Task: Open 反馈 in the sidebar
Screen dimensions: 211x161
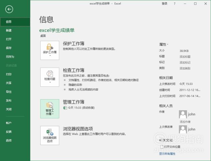Action: click(x=15, y=132)
